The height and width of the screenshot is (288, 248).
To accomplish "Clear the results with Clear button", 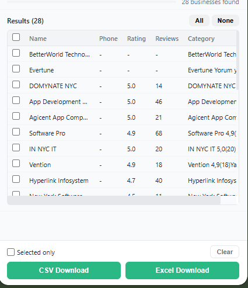I will coord(225,252).
